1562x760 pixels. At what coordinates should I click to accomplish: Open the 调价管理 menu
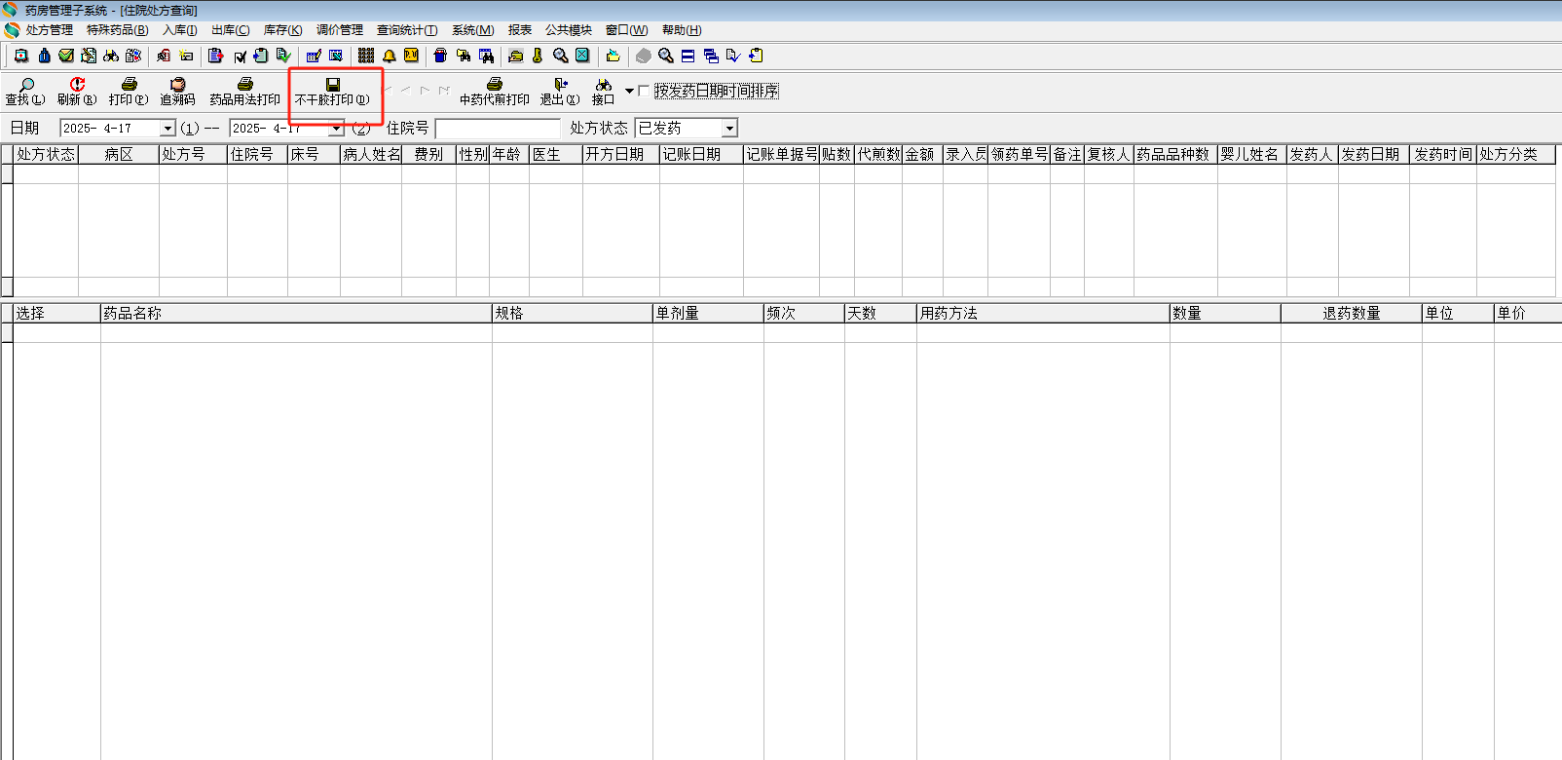340,30
